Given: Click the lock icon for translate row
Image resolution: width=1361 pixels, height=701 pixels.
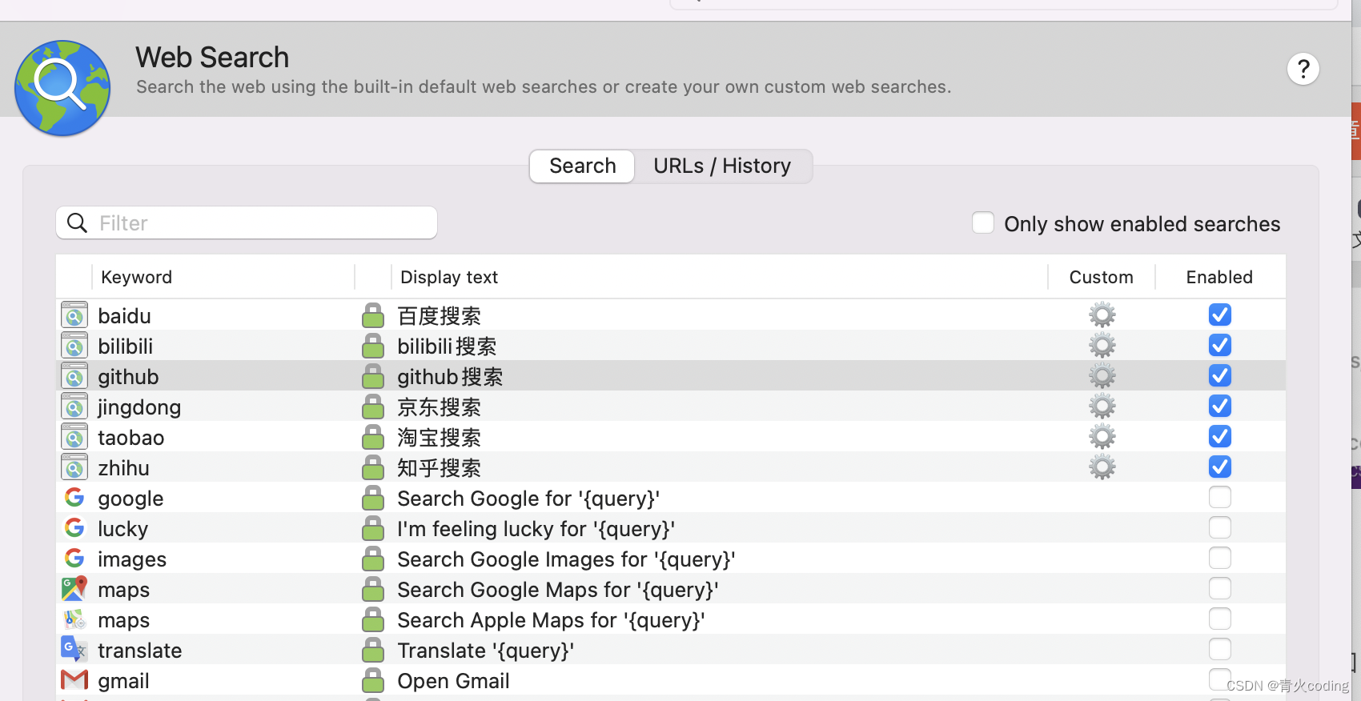Looking at the screenshot, I should [373, 650].
